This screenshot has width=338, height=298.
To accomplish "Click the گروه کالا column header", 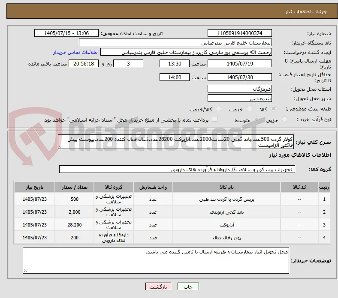I will click(x=114, y=187).
